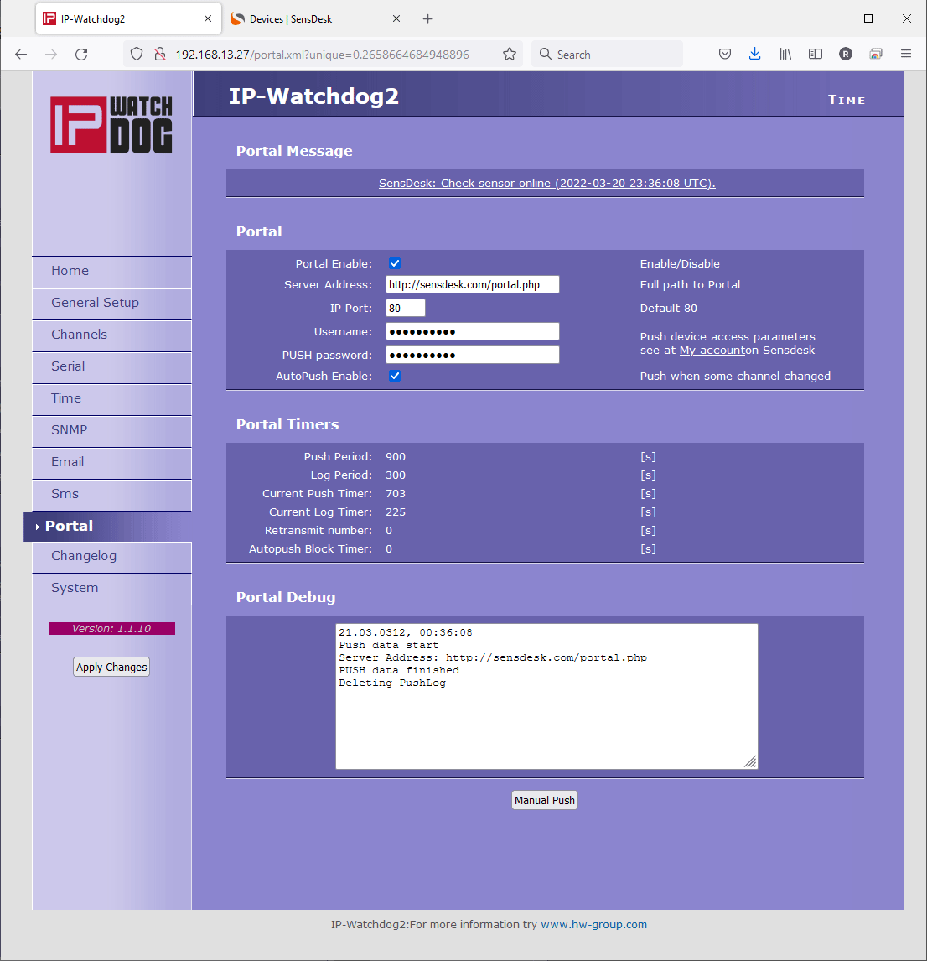The image size is (927, 961).
Task: Go to the SNMP page
Action: click(111, 430)
